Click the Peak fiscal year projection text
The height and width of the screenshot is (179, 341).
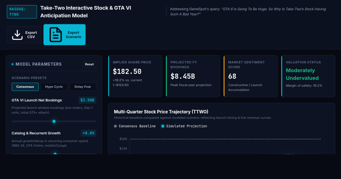(191, 85)
